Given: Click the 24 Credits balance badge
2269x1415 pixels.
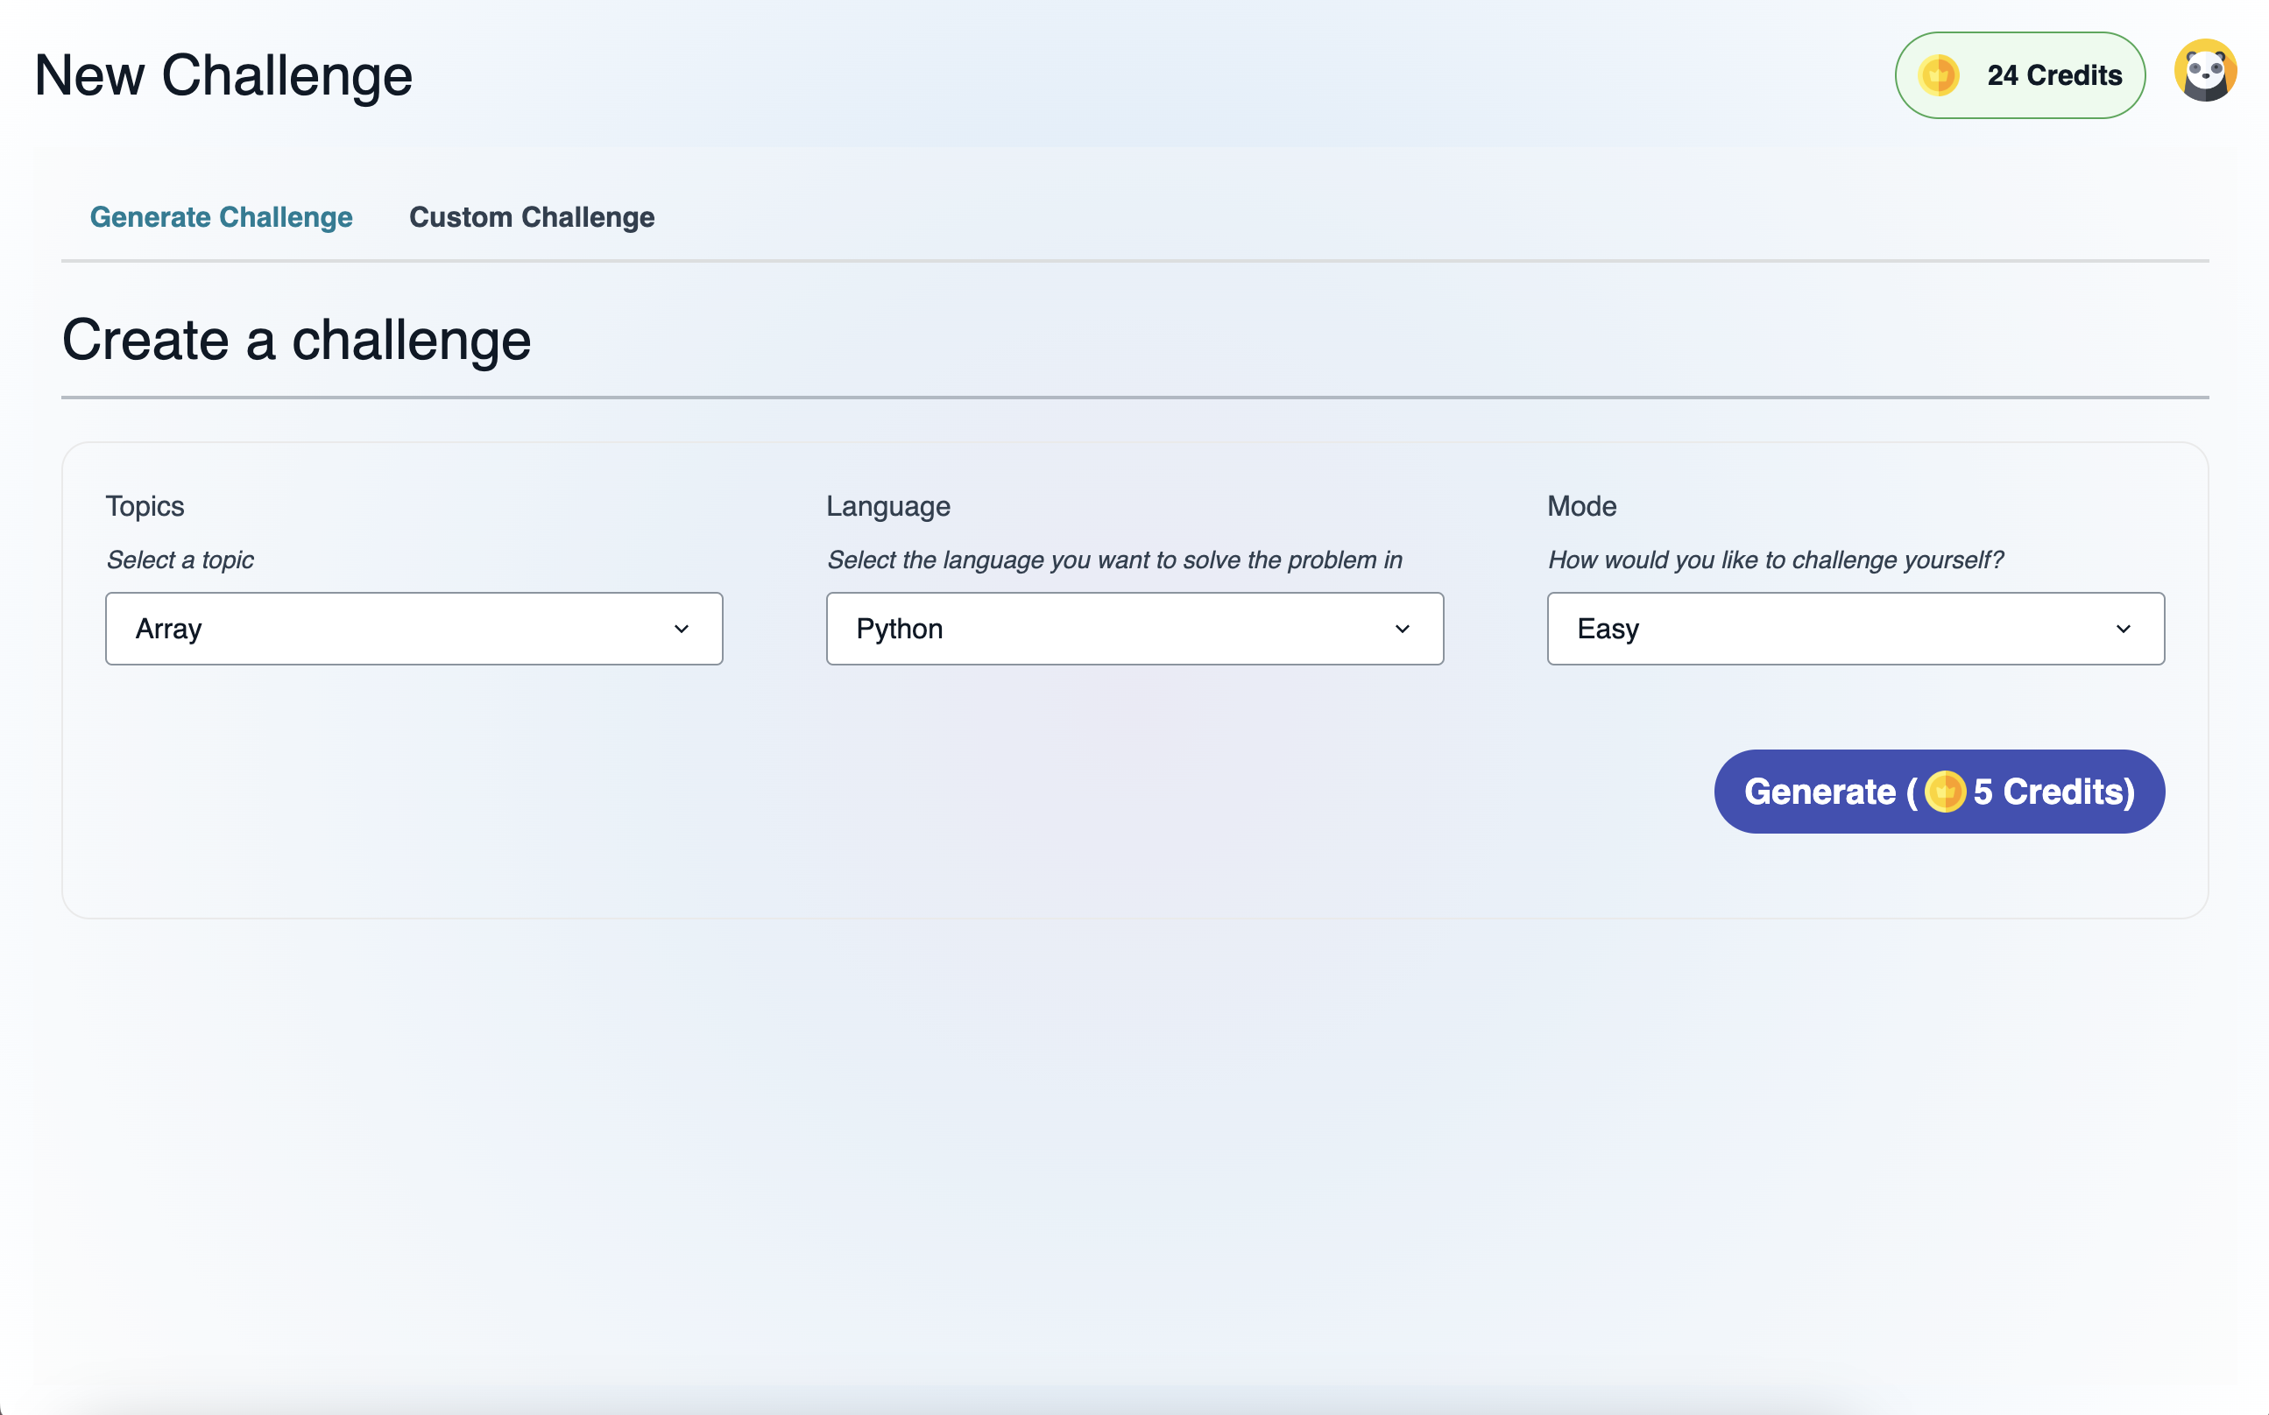Looking at the screenshot, I should pyautogui.click(x=2020, y=75).
